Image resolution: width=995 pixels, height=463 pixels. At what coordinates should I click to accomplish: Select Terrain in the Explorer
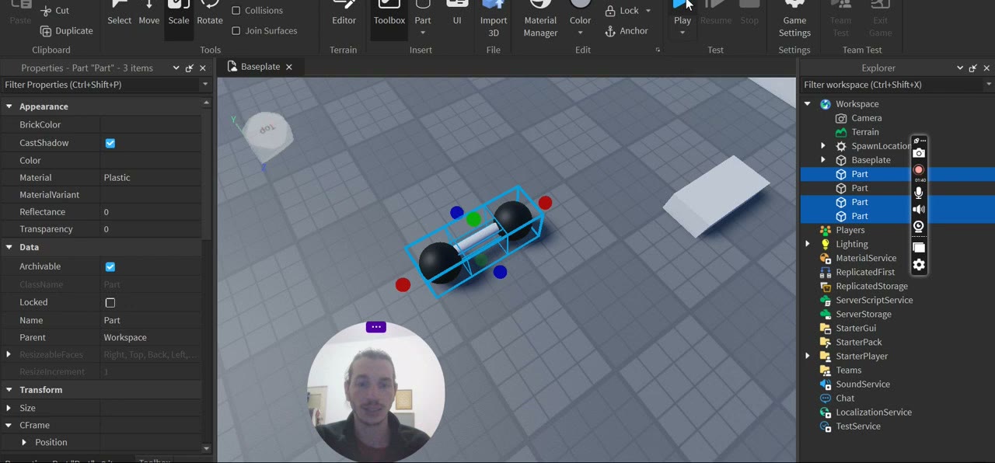pos(865,132)
